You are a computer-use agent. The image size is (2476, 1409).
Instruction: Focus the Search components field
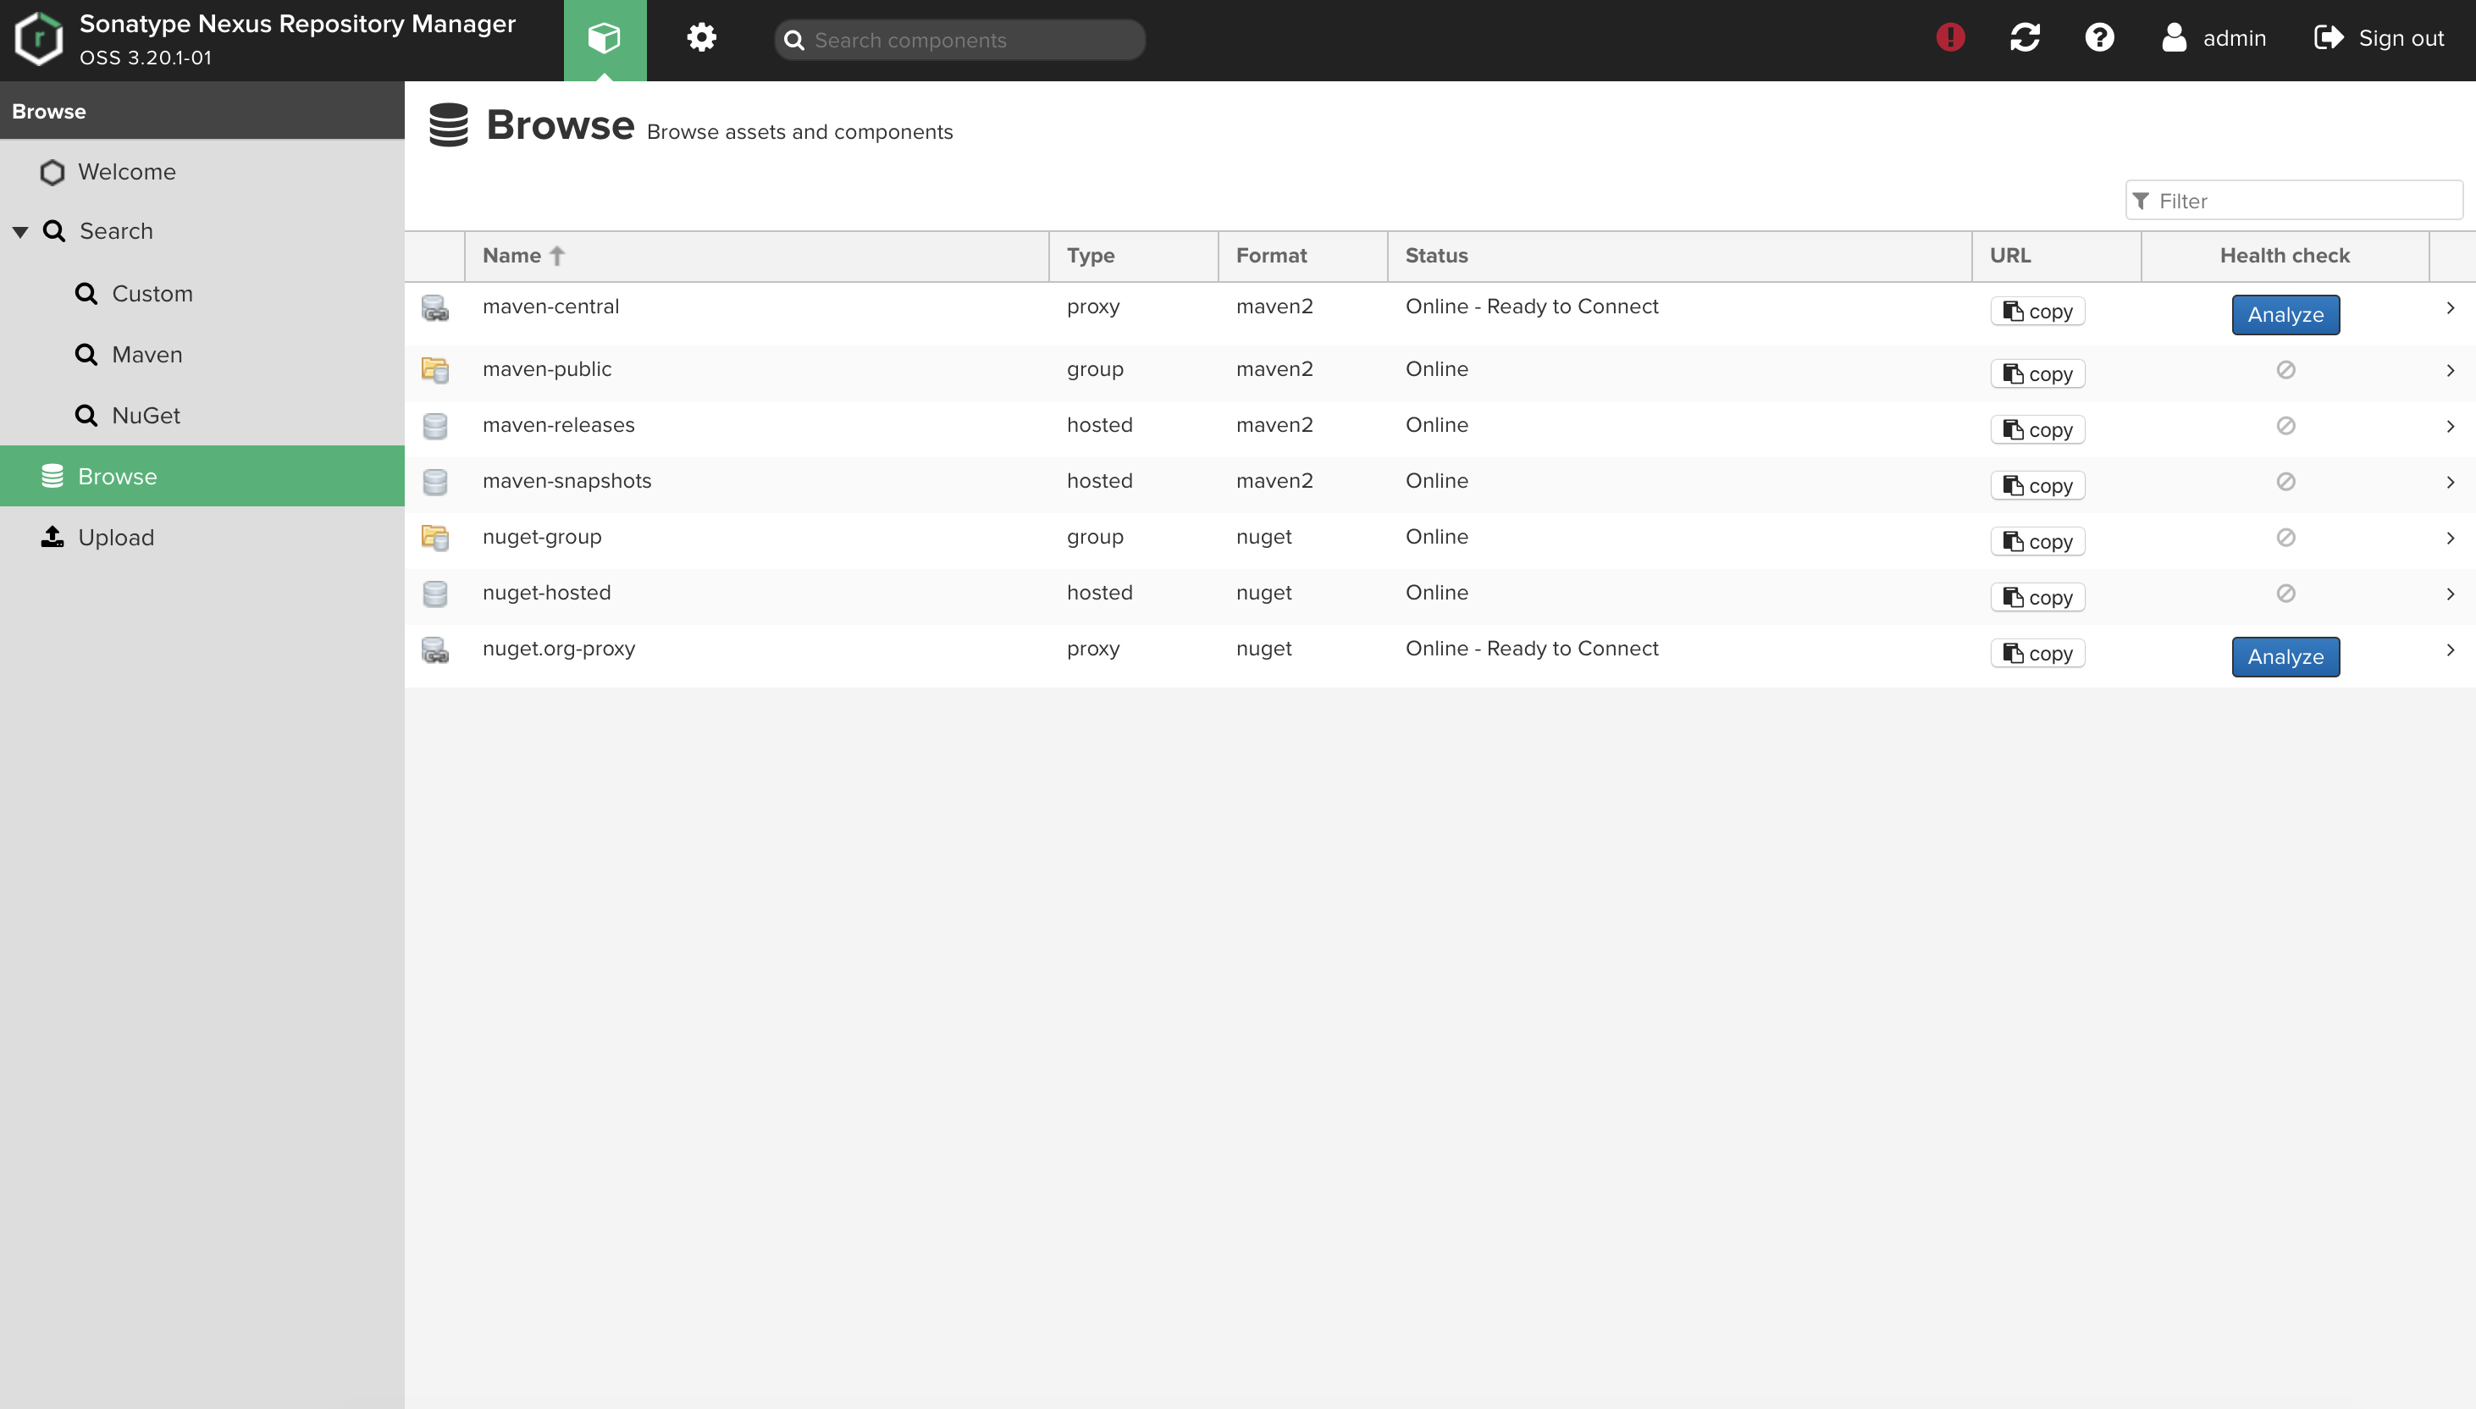[959, 40]
